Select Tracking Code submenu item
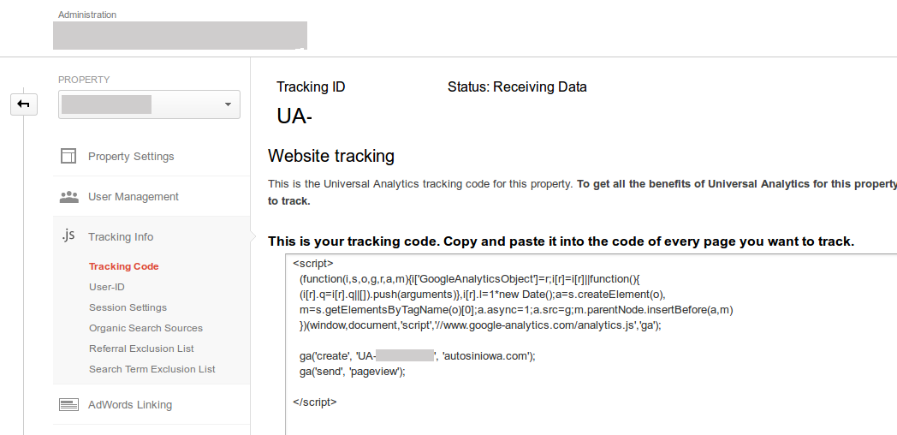897x435 pixels. tap(124, 266)
